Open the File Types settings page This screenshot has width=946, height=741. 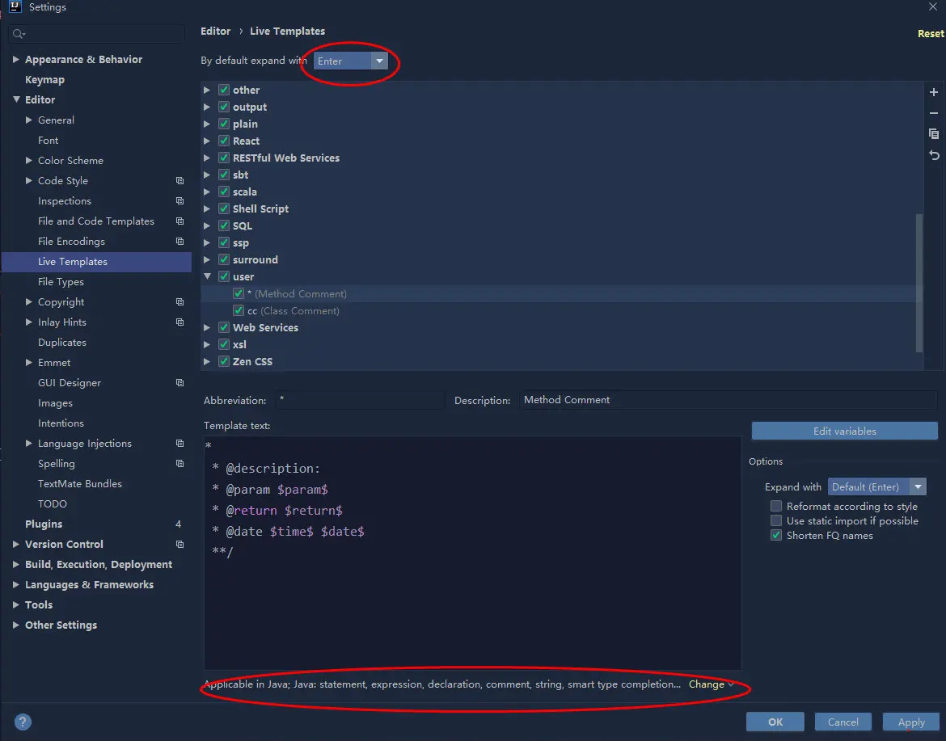[61, 281]
